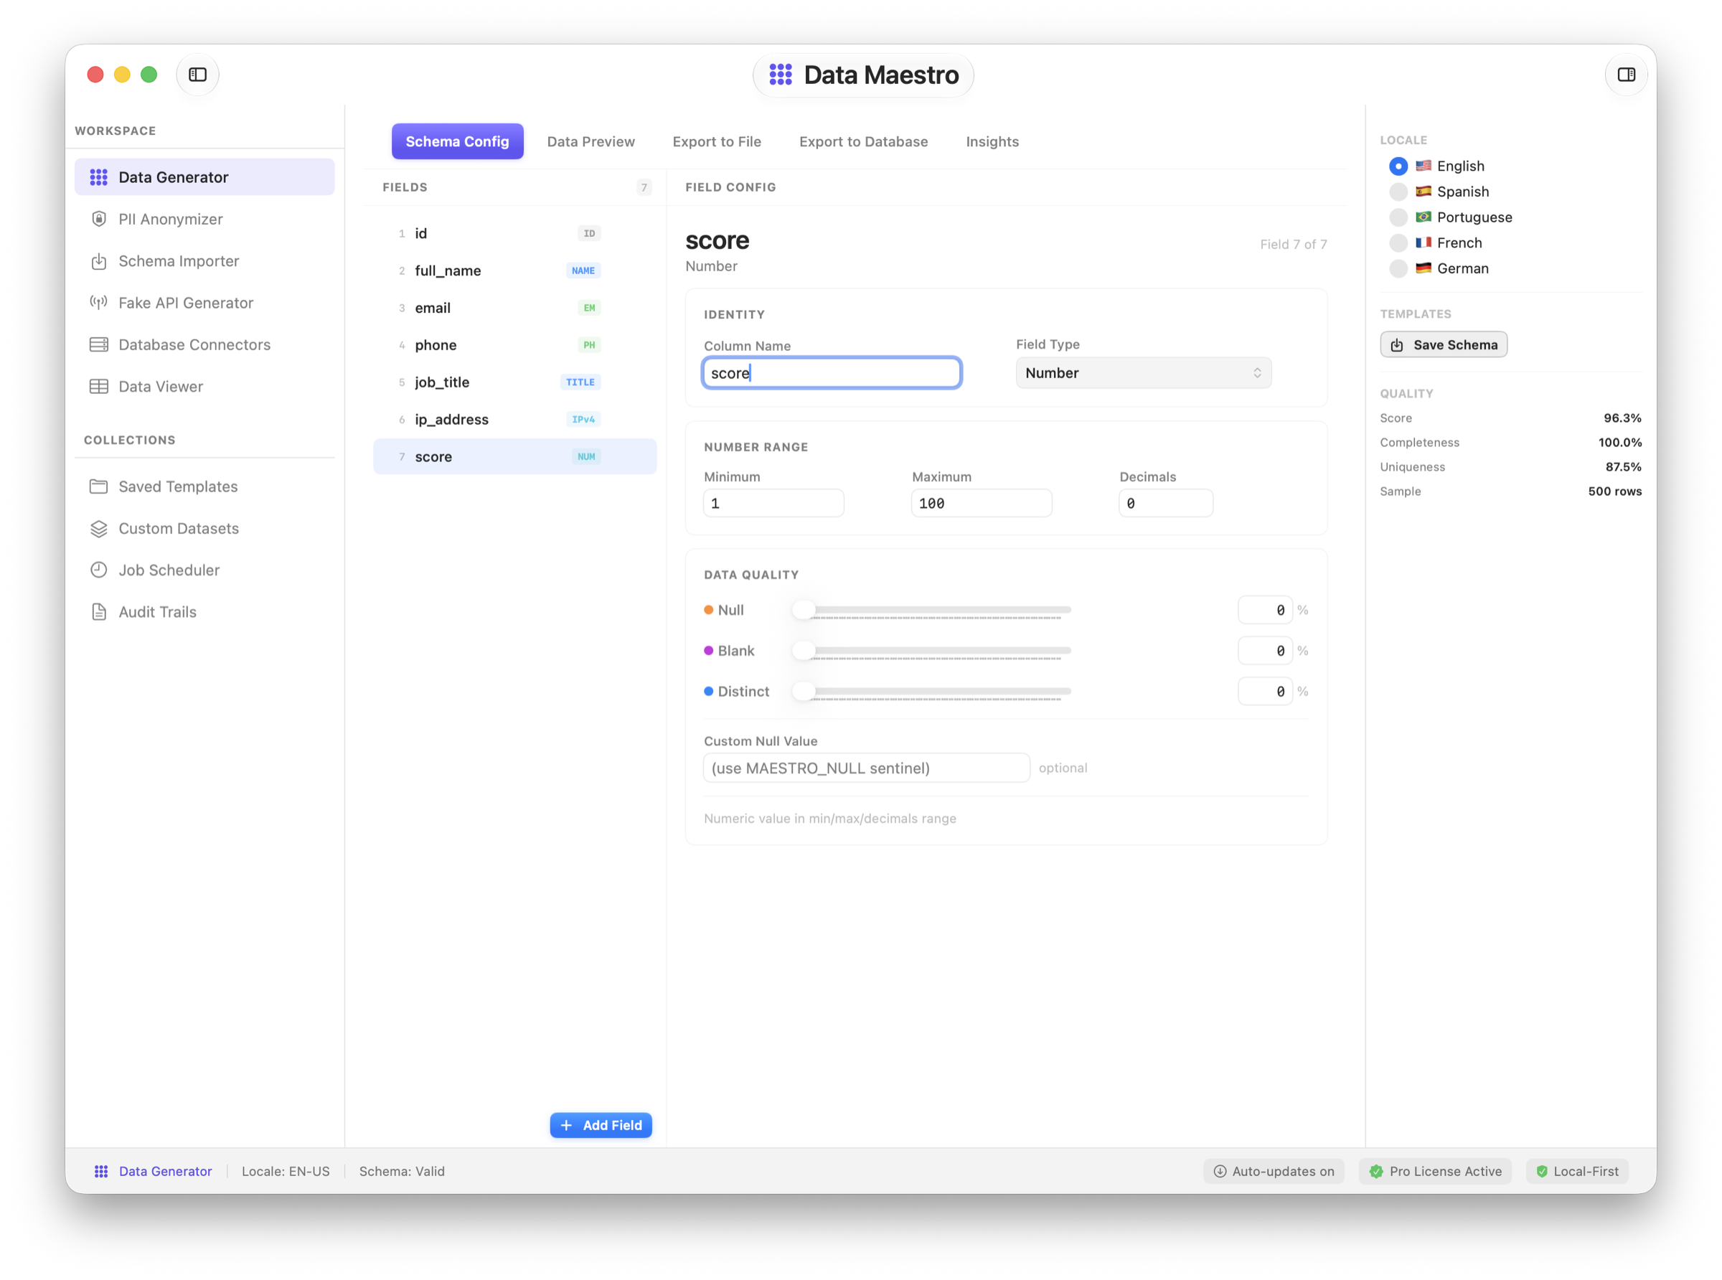Select the ip_address field row
The width and height of the screenshot is (1722, 1280).
(x=514, y=419)
